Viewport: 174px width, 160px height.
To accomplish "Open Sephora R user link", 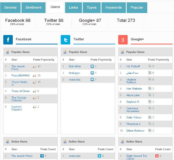I will click(133, 102).
